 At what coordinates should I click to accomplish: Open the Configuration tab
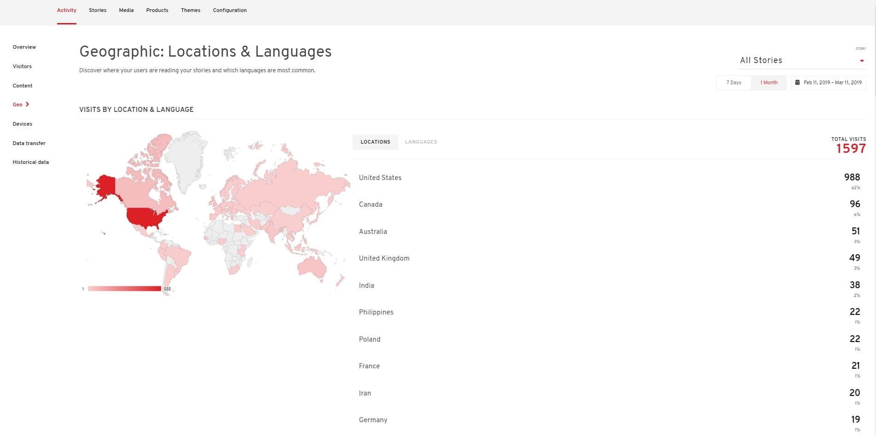230,10
